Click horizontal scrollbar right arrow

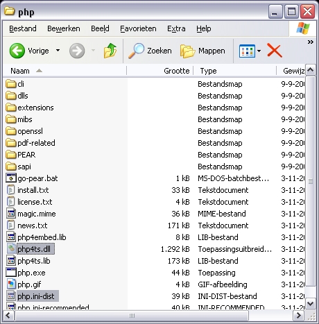tap(299, 315)
